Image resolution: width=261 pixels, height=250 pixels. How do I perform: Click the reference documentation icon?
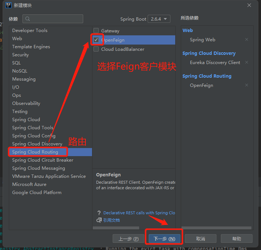point(99,220)
